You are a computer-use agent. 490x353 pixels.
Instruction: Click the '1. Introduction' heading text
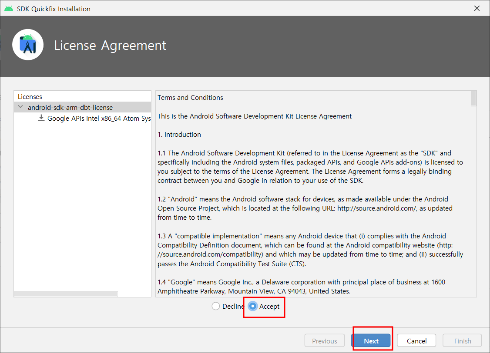[x=179, y=135]
